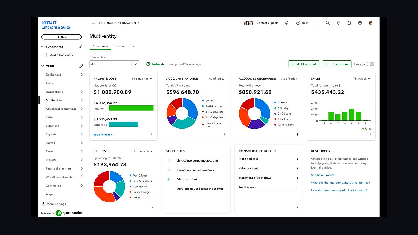Open the three-dot menu for Profit and loss report

[x=297, y=159]
